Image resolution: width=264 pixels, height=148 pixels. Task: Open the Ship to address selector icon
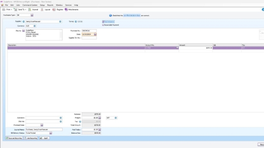point(24,30)
